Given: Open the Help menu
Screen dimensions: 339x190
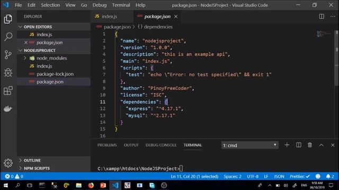Looking at the screenshot, I should click(x=140, y=5).
